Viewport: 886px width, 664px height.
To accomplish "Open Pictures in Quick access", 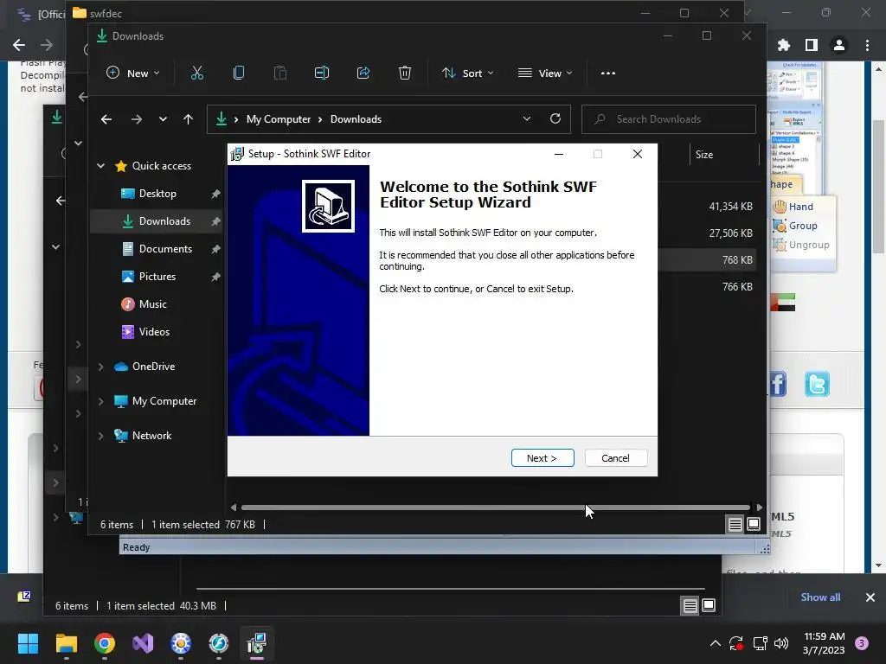I will (157, 277).
